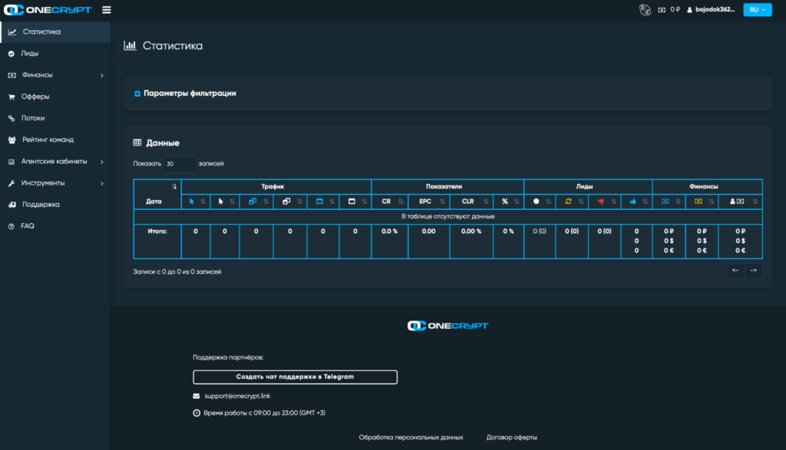Open Рейтинг команд page
The height and width of the screenshot is (450, 786).
coord(55,140)
